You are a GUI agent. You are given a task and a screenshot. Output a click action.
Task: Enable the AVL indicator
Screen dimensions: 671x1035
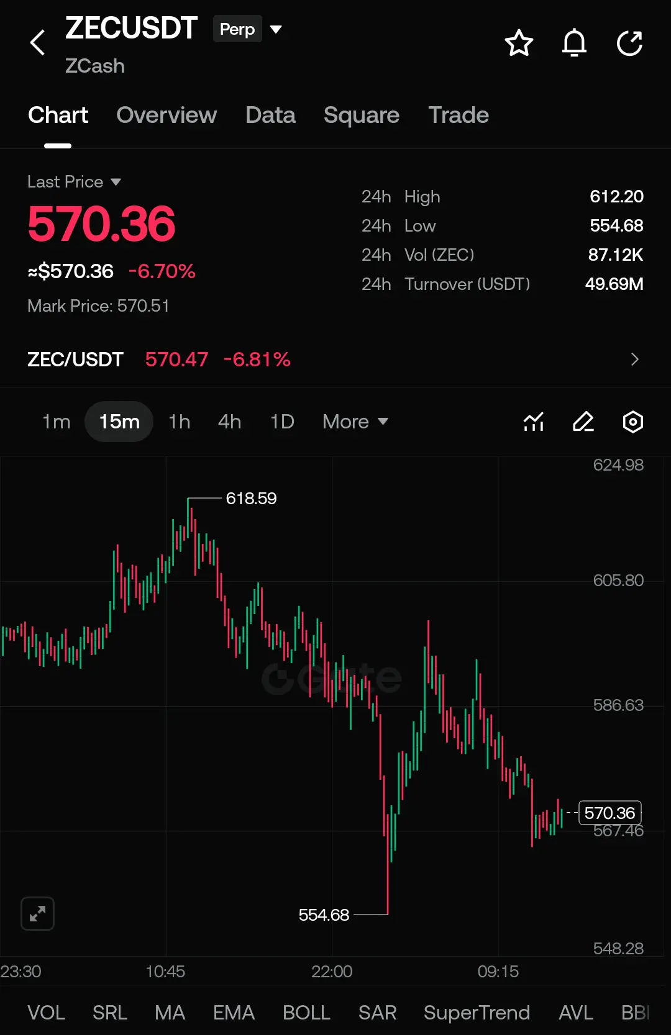[576, 1013]
